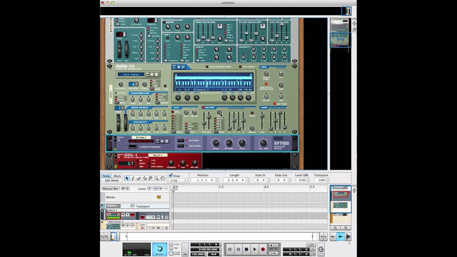Image resolution: width=457 pixels, height=257 pixels.
Task: Click the Edit Mode button
Action: coord(112,180)
